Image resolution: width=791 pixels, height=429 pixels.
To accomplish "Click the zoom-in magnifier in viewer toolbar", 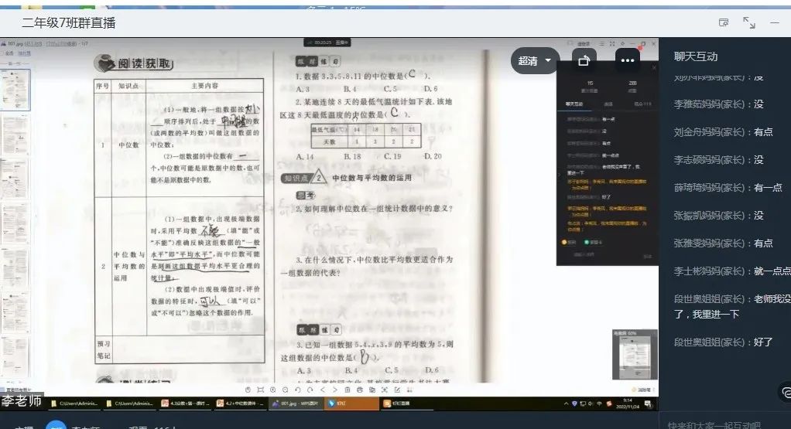I will point(275,390).
